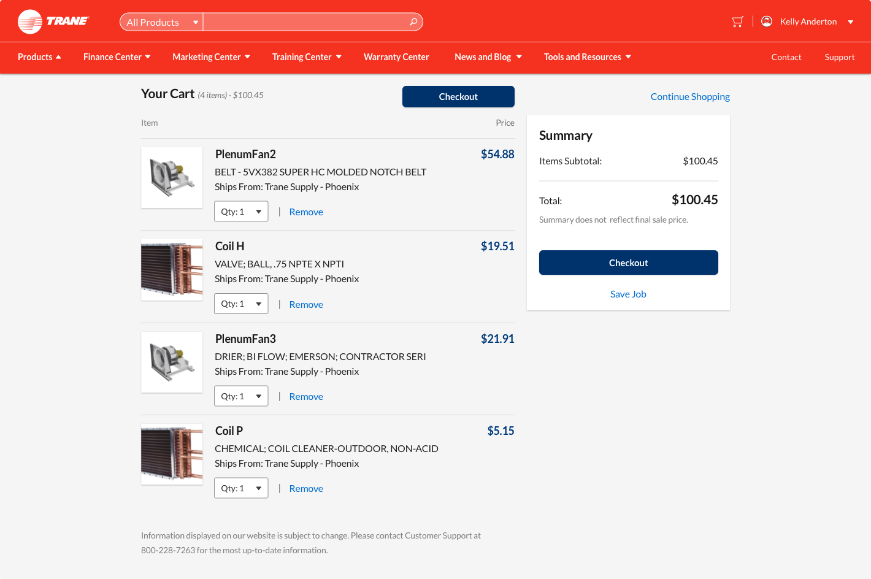Open the Finance Center menu
The image size is (871, 579).
click(117, 57)
